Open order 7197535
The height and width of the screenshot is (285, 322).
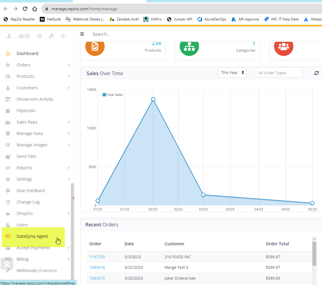pyautogui.click(x=97, y=257)
